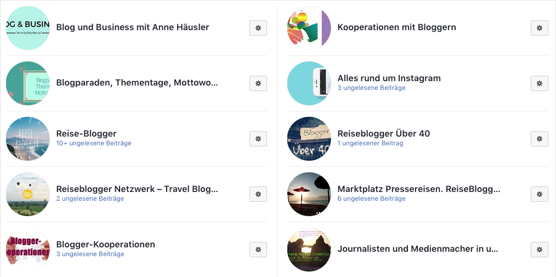
Task: Click gear icon next to Blogparaden, Thementage group
Action: [x=258, y=83]
